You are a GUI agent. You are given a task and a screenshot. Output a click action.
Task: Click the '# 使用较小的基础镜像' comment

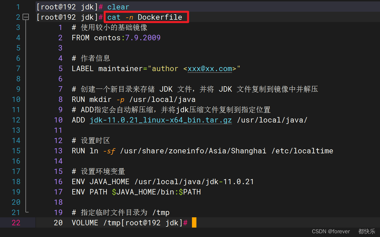pos(109,27)
